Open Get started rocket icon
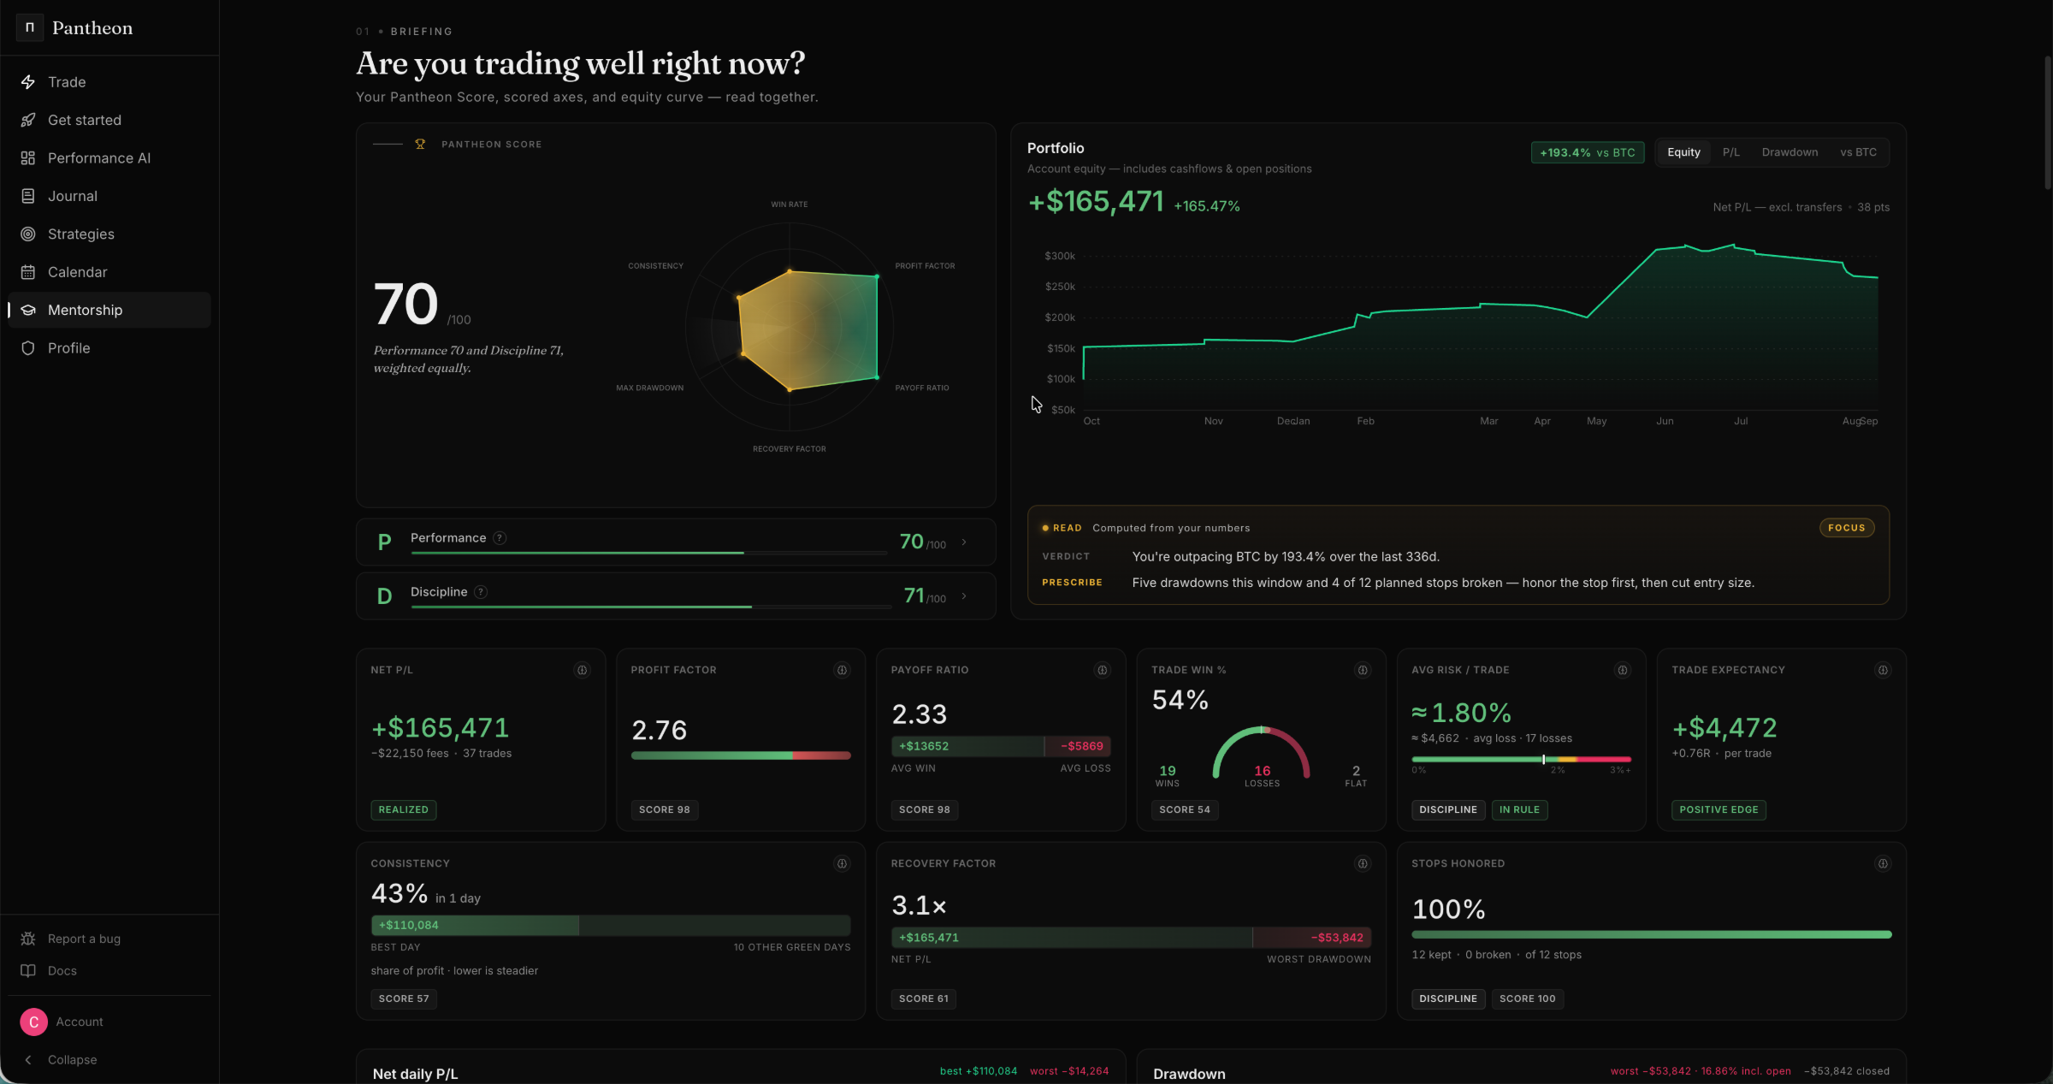Screen dimensions: 2053x1084 pyautogui.click(x=28, y=120)
